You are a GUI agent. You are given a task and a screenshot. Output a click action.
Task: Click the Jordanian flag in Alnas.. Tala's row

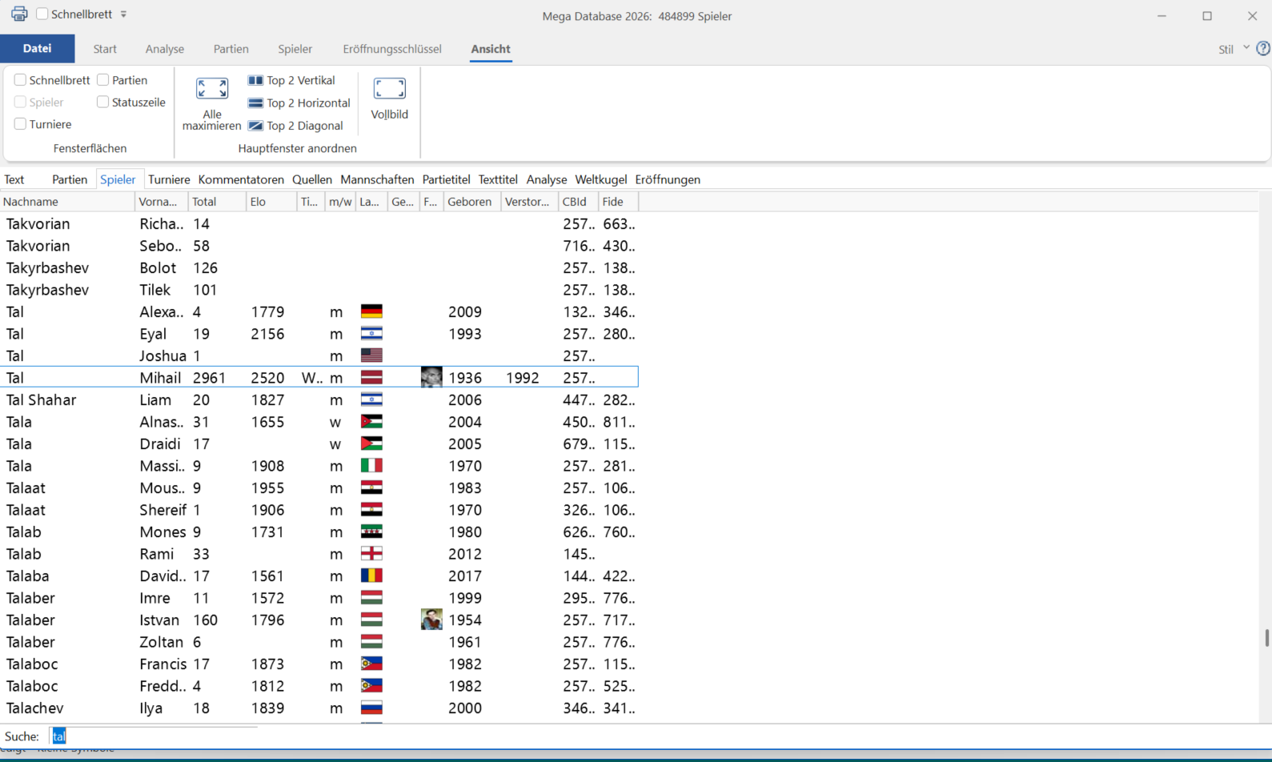click(x=371, y=421)
